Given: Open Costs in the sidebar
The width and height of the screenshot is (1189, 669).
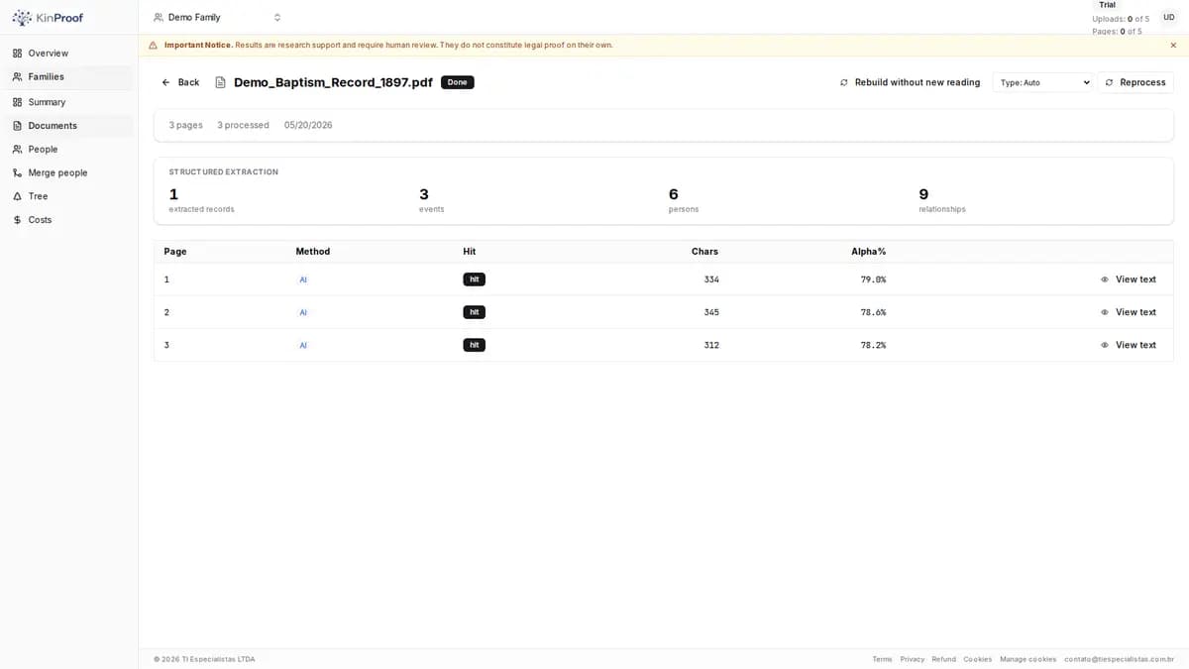Looking at the screenshot, I should coord(67,220).
